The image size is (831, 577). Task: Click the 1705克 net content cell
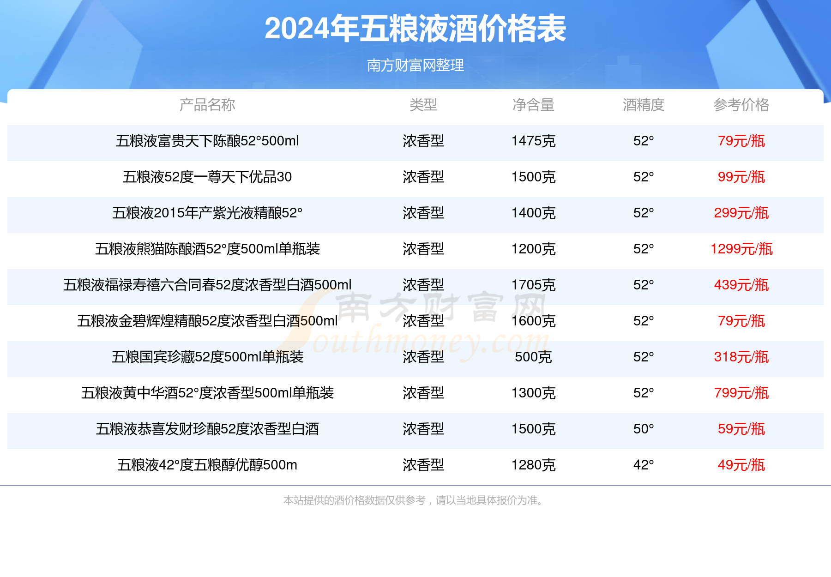[x=533, y=285]
